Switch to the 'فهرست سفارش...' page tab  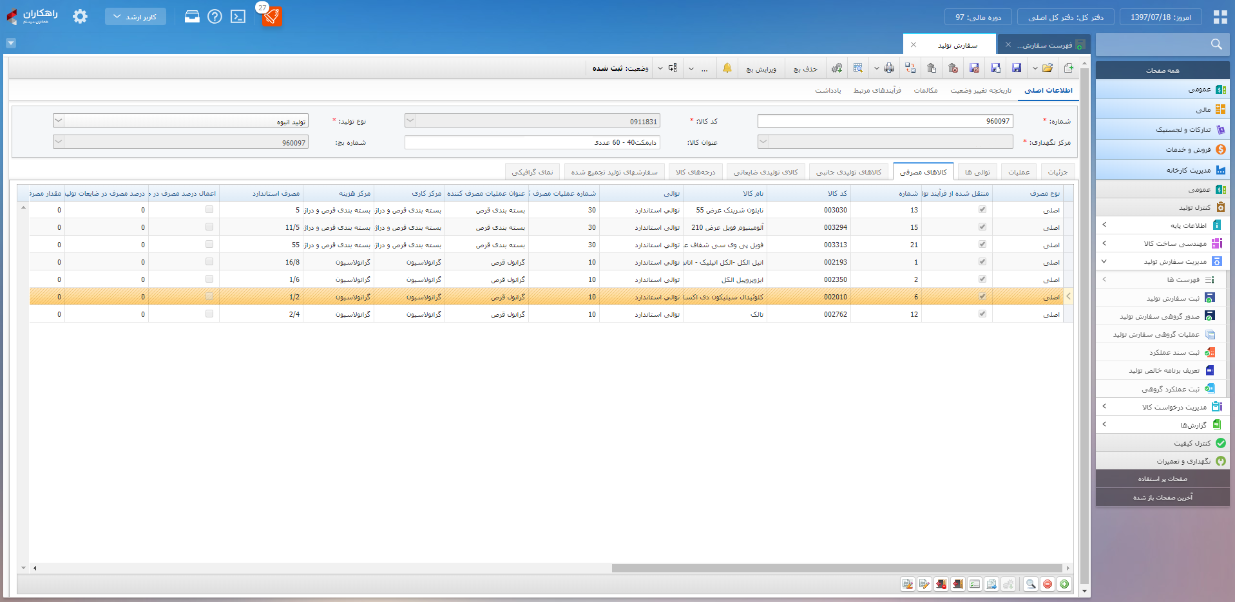(1044, 44)
